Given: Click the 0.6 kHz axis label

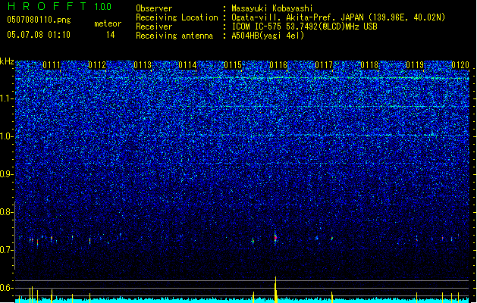Looking at the screenshot, I should (7, 288).
